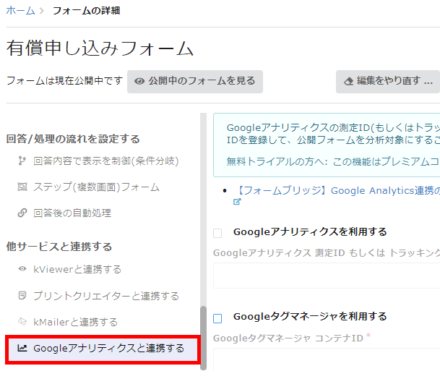Screen dimensions: 440x379
Task: Select Googleアナリティクスと連携する menu item
Action: tap(103, 349)
